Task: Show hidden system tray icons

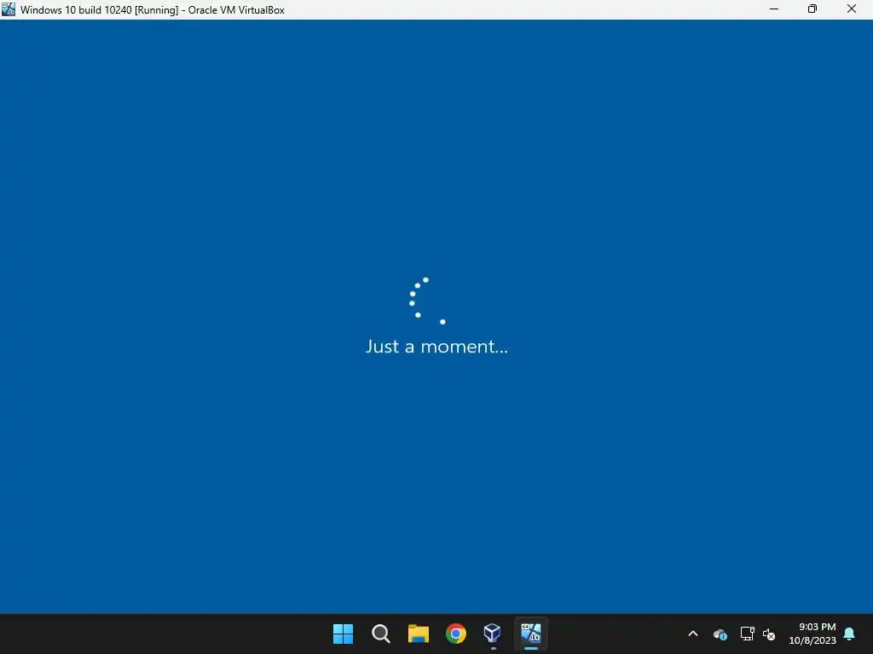Action: click(693, 634)
